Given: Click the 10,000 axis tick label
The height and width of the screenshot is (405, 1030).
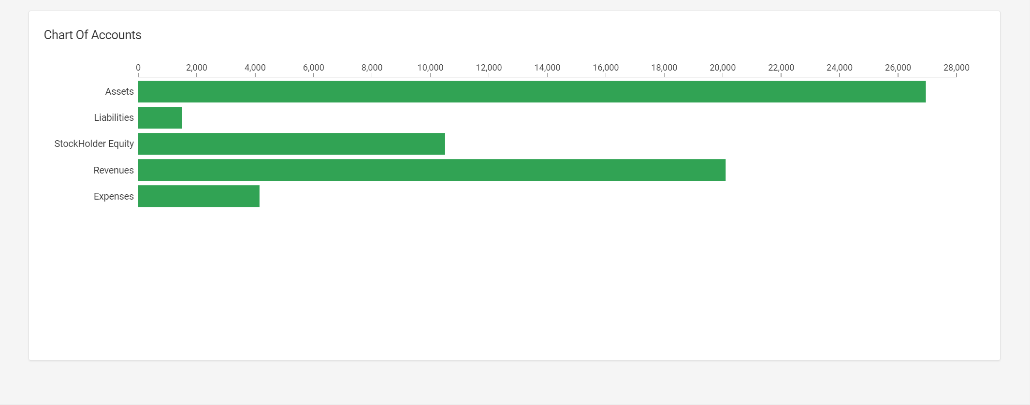Looking at the screenshot, I should click(430, 68).
